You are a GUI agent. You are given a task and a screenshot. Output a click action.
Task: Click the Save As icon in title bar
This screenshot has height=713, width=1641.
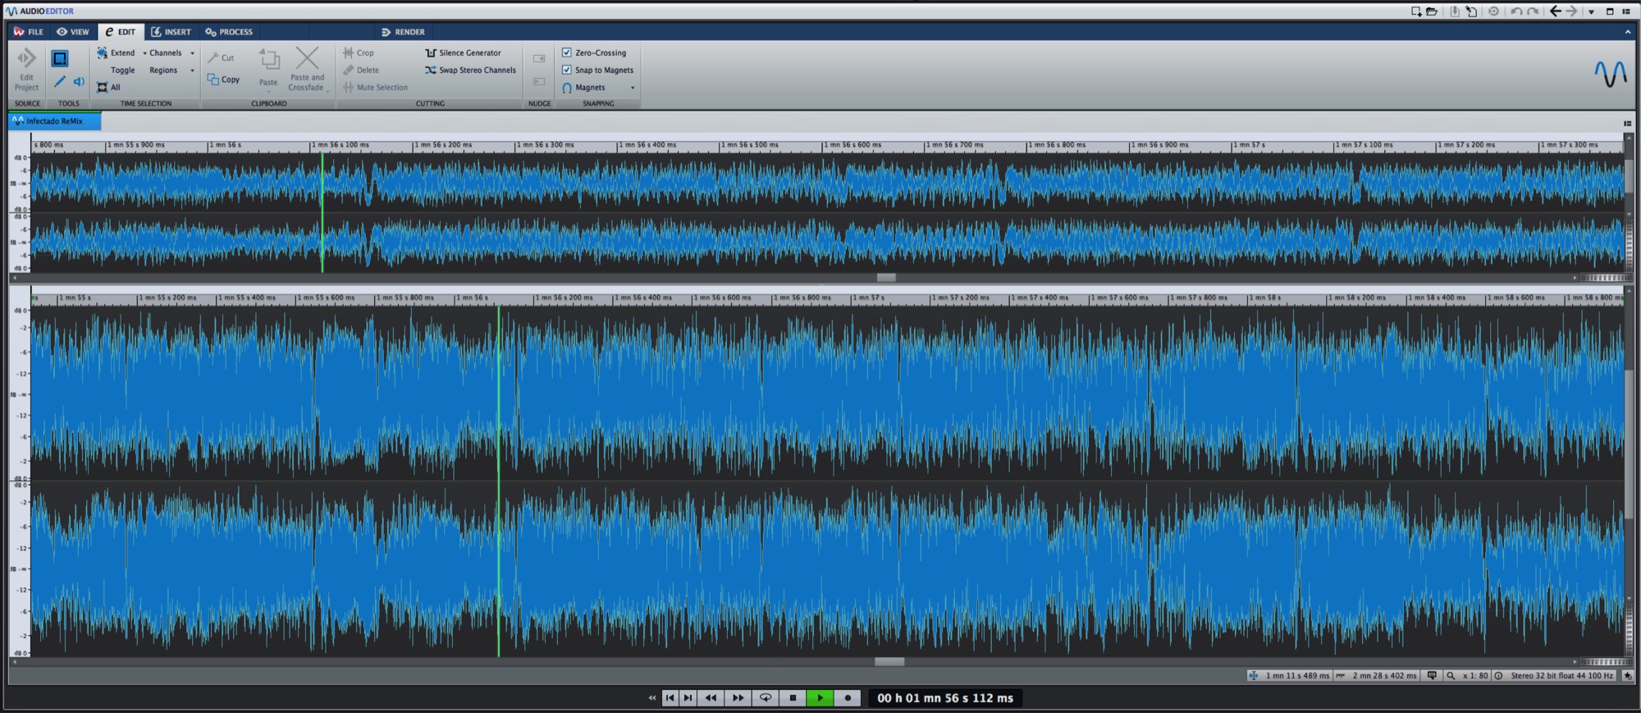coord(1471,11)
